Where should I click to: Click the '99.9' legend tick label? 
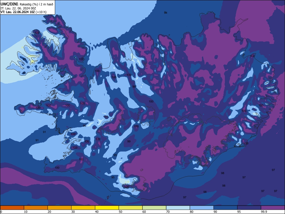pyautogui.click(x=264, y=212)
